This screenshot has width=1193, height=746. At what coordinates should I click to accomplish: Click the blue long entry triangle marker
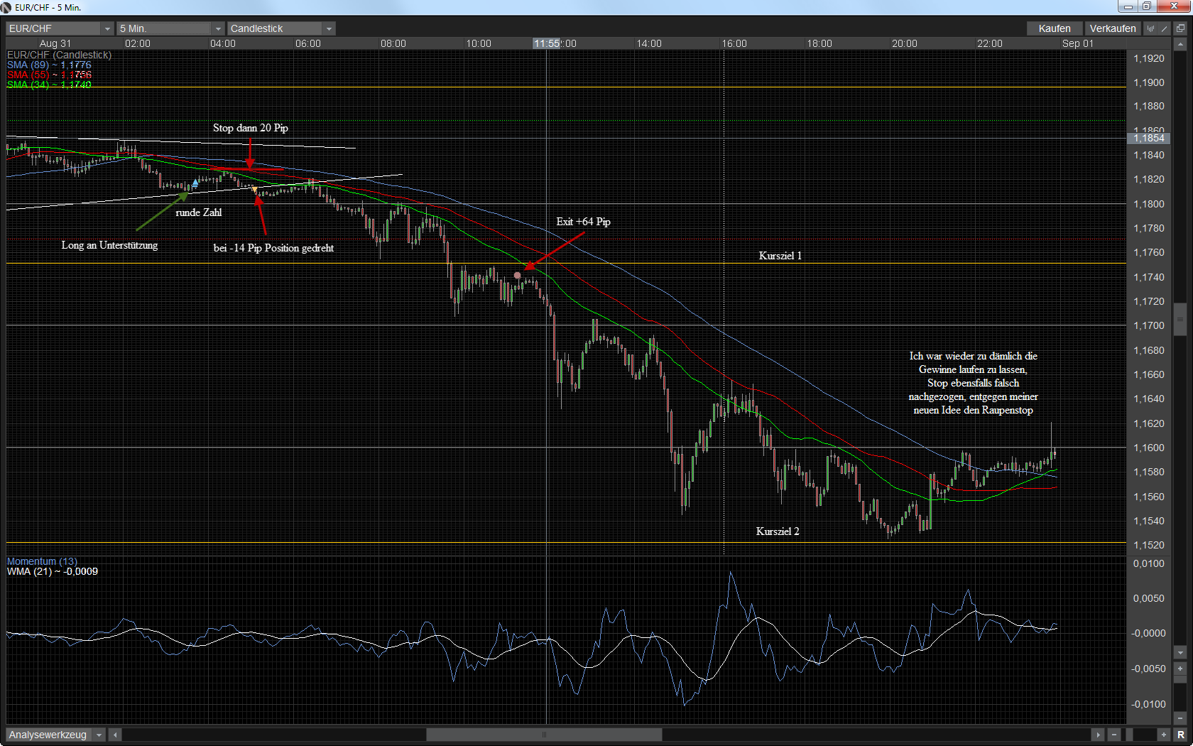(x=195, y=183)
